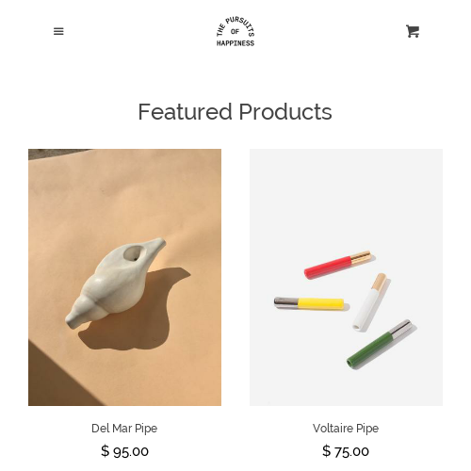Open the shopping cart

(x=413, y=31)
